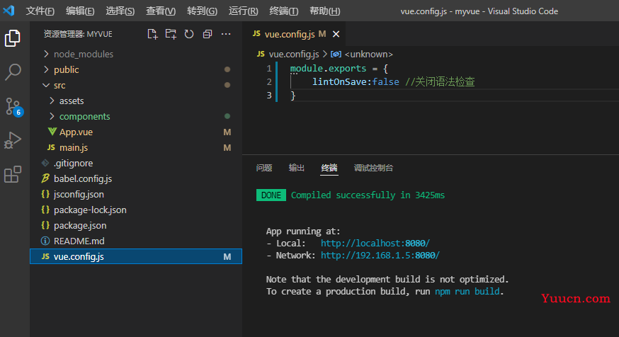Click the 'npm run build' text in terminal

tap(467, 291)
